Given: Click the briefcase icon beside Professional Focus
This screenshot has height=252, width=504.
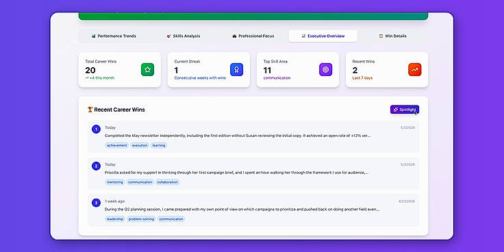Looking at the screenshot, I should click(x=234, y=36).
